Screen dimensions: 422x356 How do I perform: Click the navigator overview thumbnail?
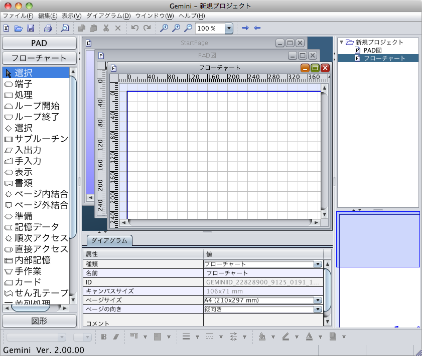pos(378,269)
